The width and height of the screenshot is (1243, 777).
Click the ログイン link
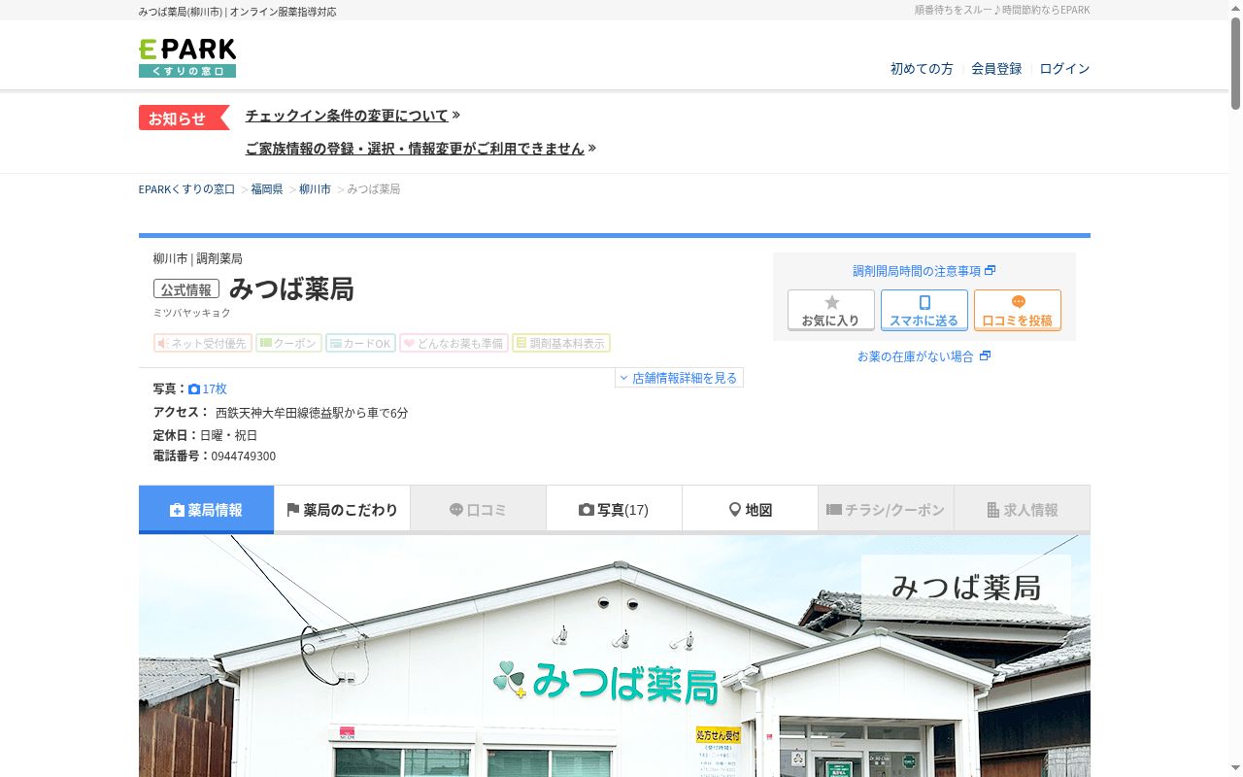pos(1064,69)
